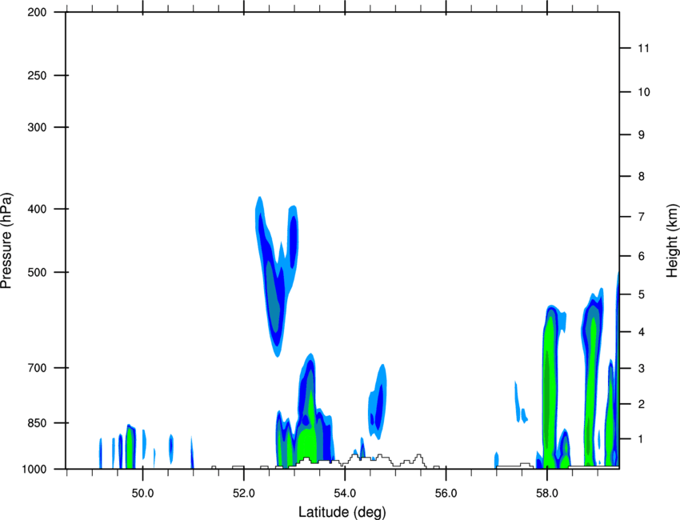
Task: Pick the 3 km height label
Action: click(642, 368)
